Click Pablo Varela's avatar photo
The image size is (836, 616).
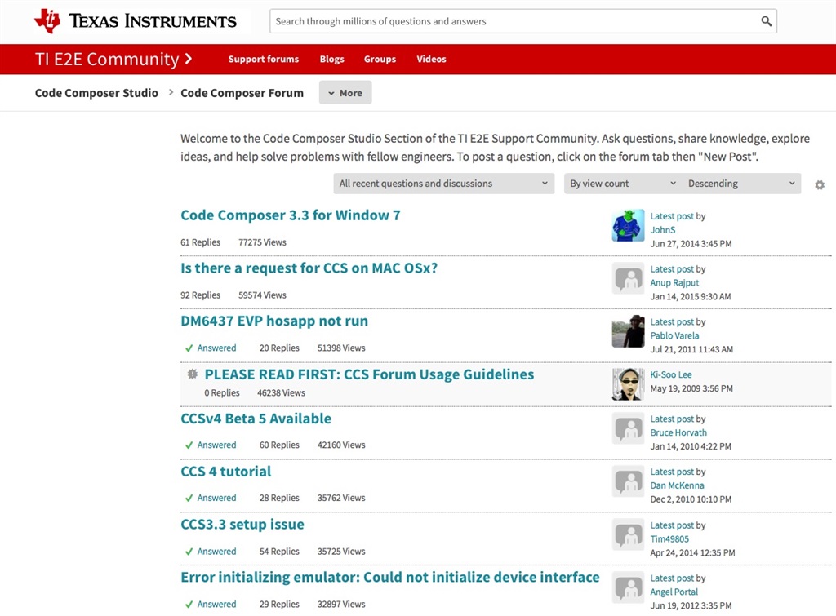click(628, 331)
